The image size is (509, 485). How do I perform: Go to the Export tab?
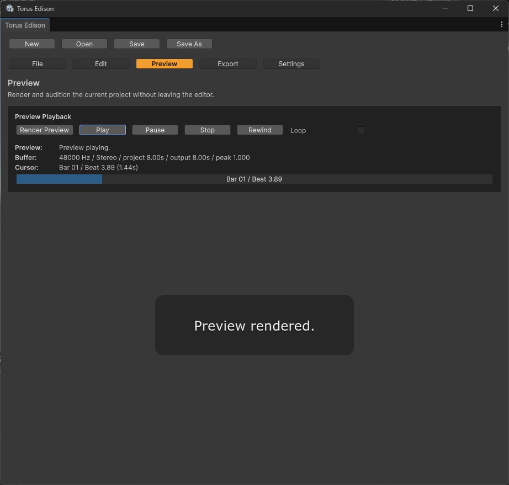[228, 63]
